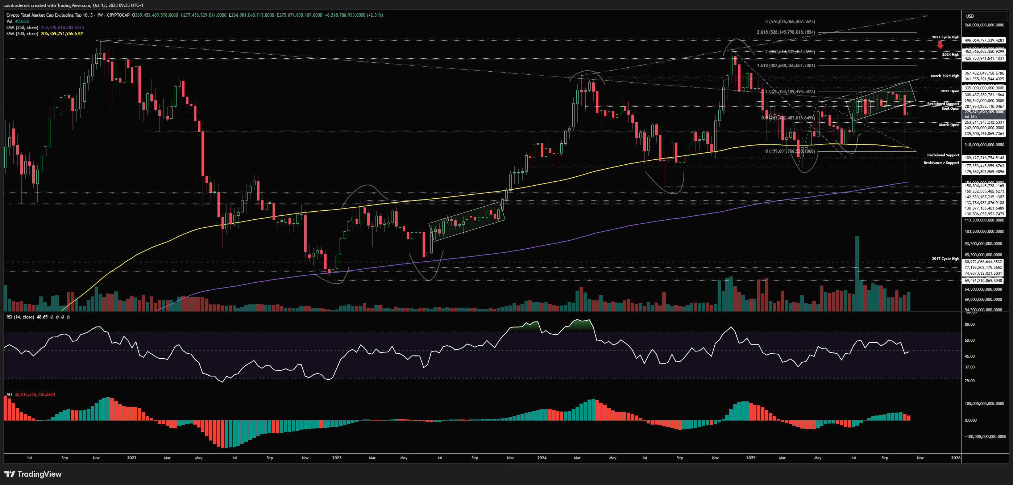This screenshot has width=1013, height=485.
Task: Click the 2021 Cycle High price label 496,064,797,339
Action: [984, 40]
